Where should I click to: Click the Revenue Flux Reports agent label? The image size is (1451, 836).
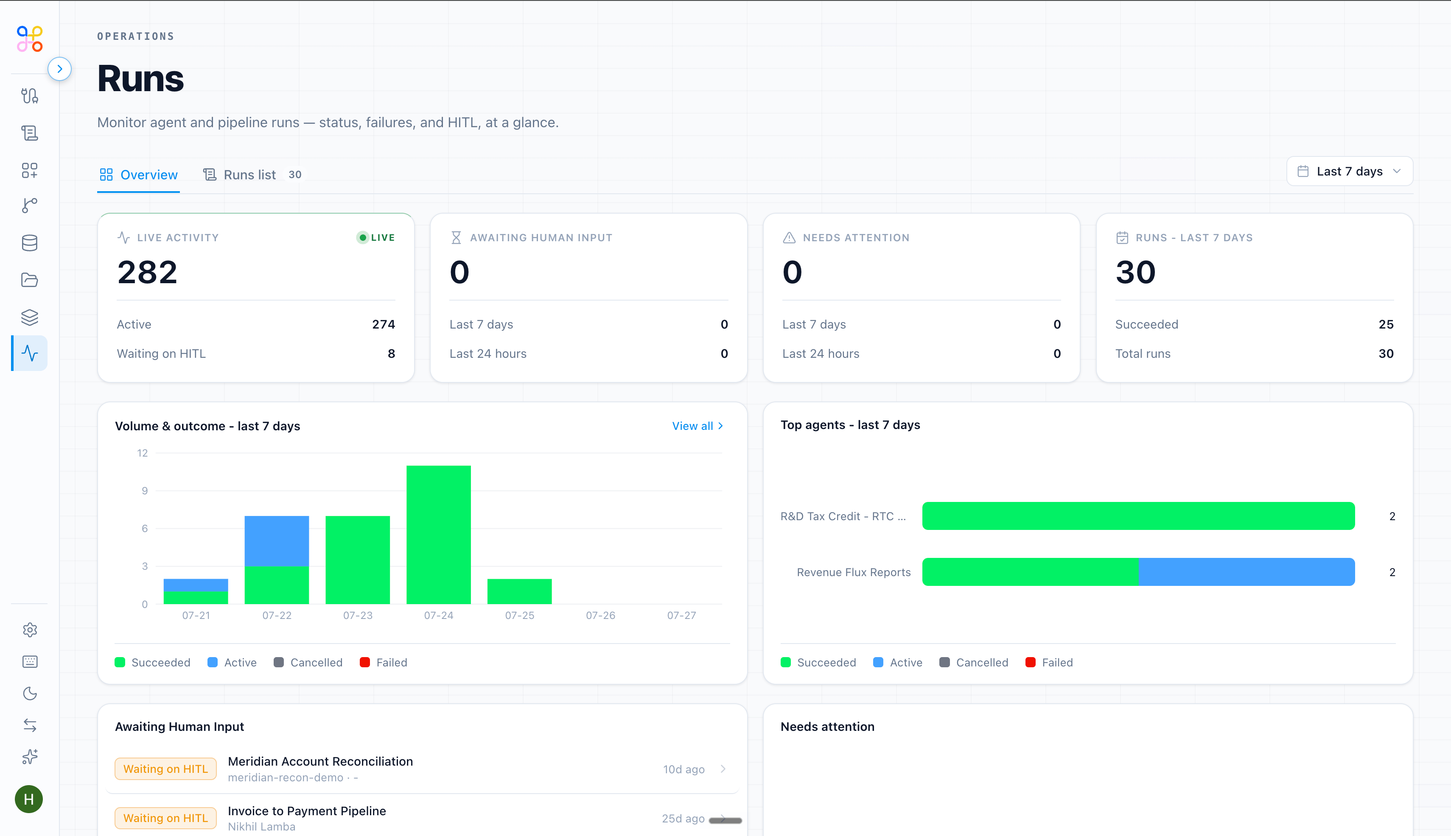tap(853, 572)
